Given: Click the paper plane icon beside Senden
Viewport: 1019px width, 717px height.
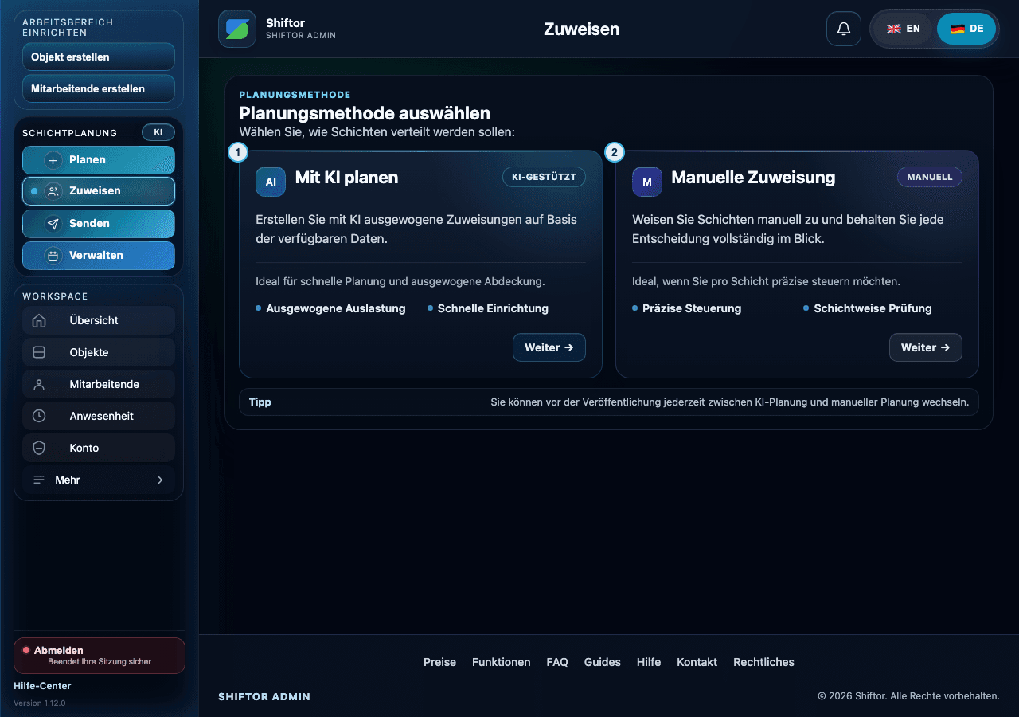Looking at the screenshot, I should 53,224.
